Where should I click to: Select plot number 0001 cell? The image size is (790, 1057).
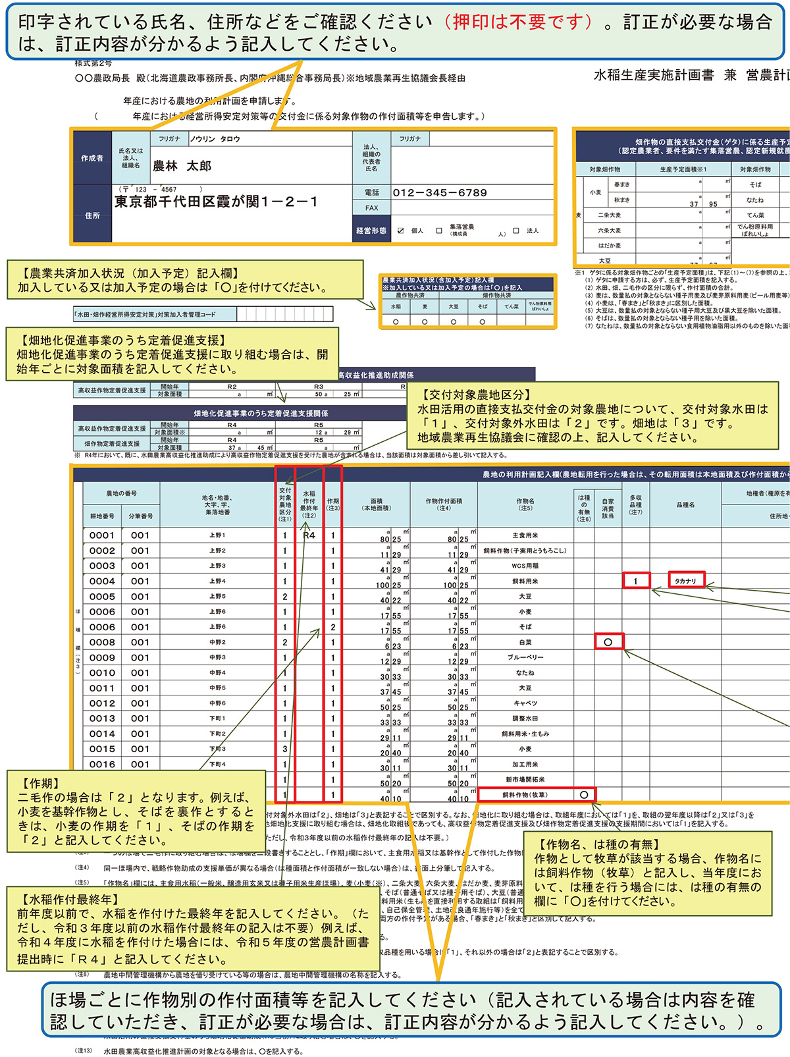(102, 535)
